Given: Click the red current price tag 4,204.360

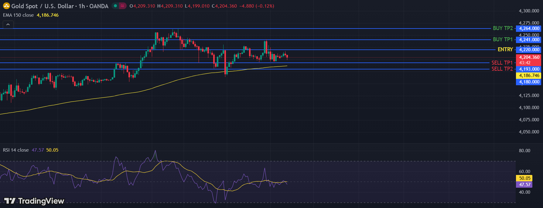Looking at the screenshot, I should tap(529, 57).
